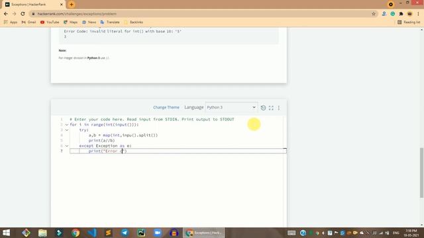Open the Python 3 language dropdown

231,107
